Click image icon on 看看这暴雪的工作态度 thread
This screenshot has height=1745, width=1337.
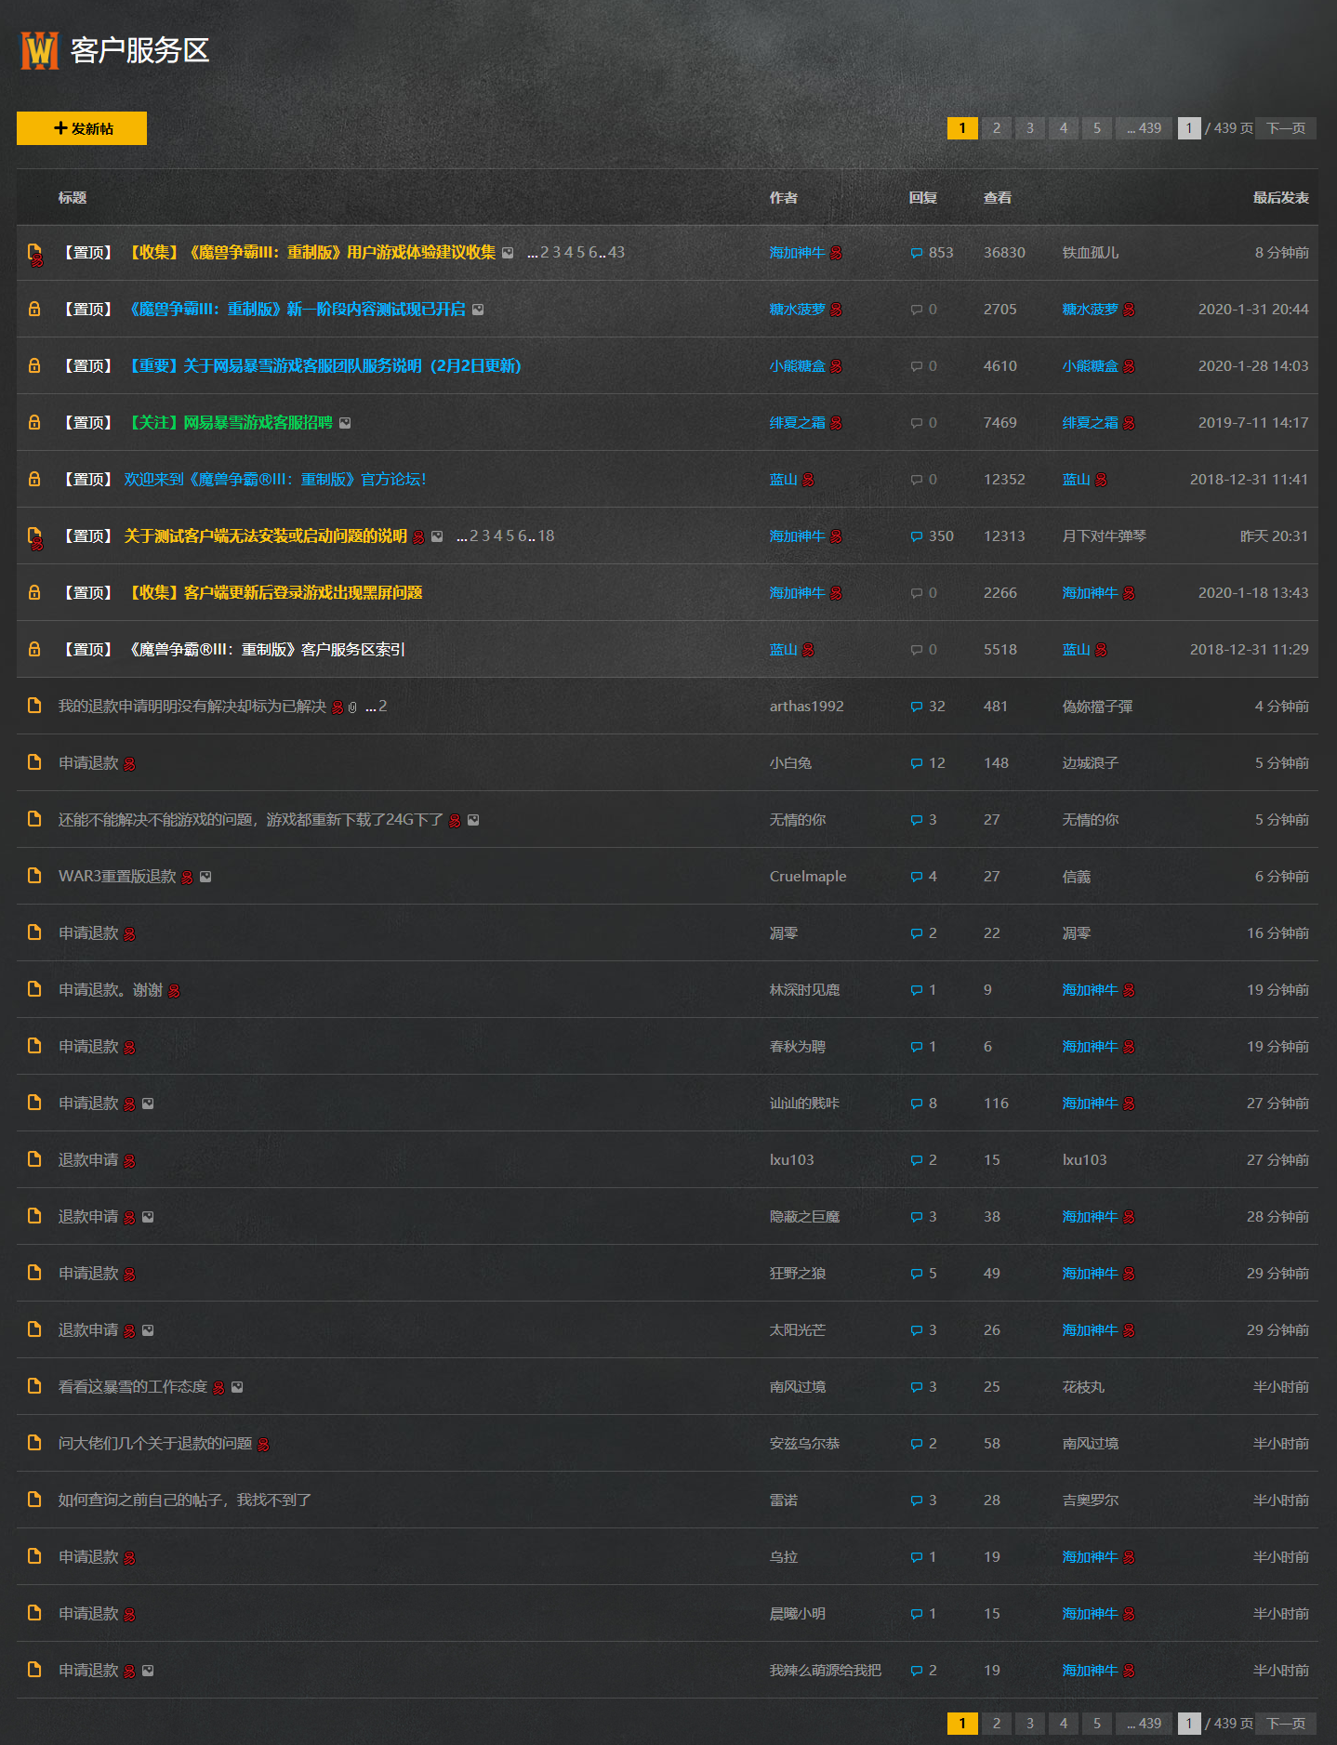click(237, 1387)
